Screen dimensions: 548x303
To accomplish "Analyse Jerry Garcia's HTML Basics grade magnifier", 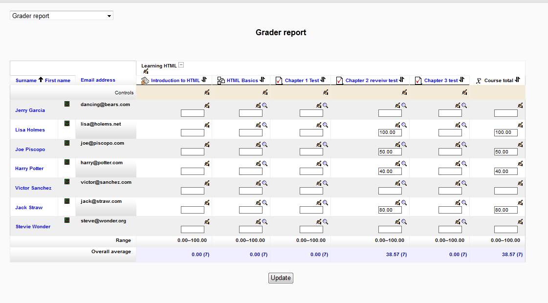I will coord(265,105).
